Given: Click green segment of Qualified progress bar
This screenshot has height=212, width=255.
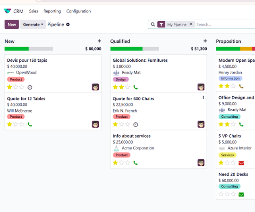Looking at the screenshot, I should pos(127,49).
